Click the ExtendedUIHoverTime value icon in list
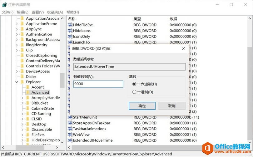253x157 pixels. tap(70, 140)
